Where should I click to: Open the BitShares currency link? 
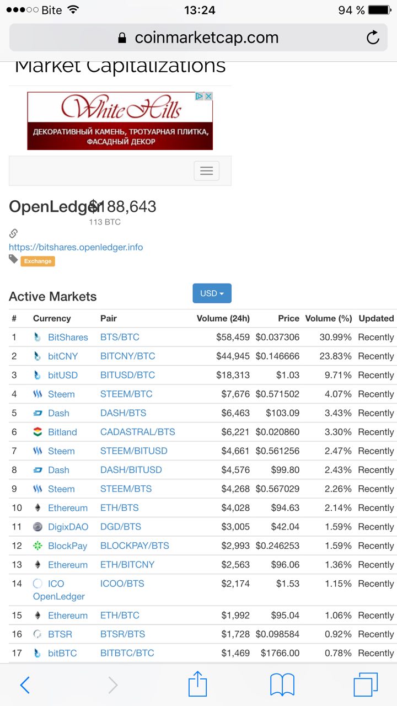point(68,337)
